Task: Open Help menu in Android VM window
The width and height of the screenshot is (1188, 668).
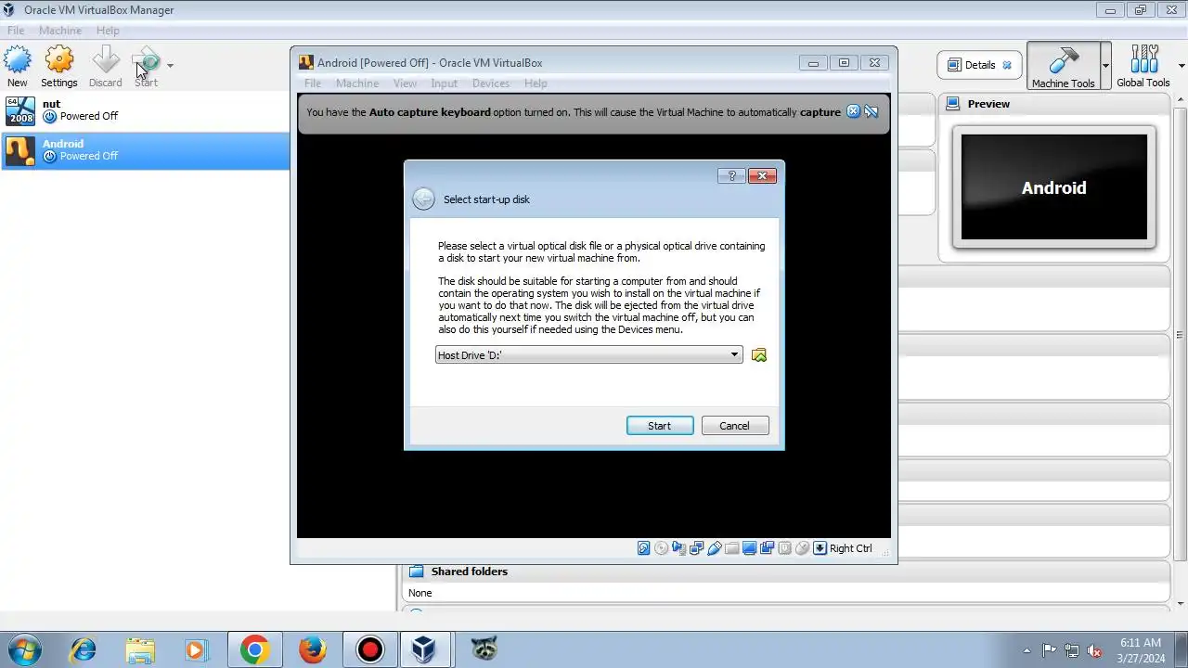Action: [536, 83]
